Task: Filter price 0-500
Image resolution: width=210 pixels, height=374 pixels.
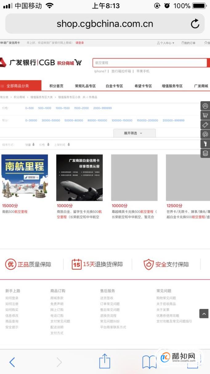Action: tap(30, 108)
